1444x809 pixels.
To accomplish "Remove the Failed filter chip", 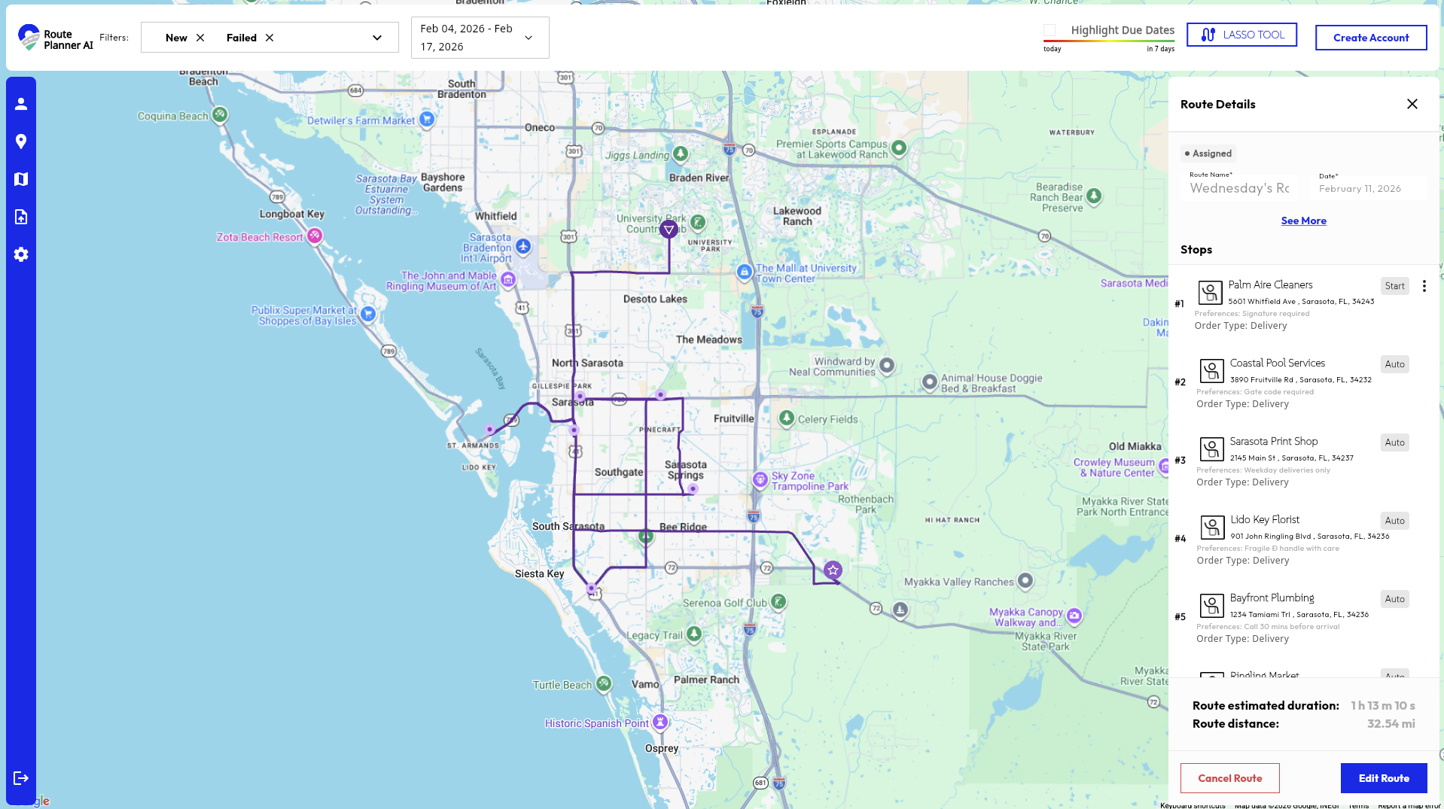I will coord(269,37).
